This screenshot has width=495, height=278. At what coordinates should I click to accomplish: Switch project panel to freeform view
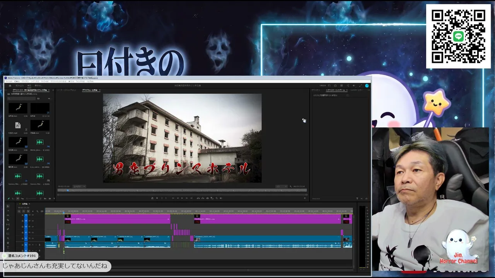(22, 198)
